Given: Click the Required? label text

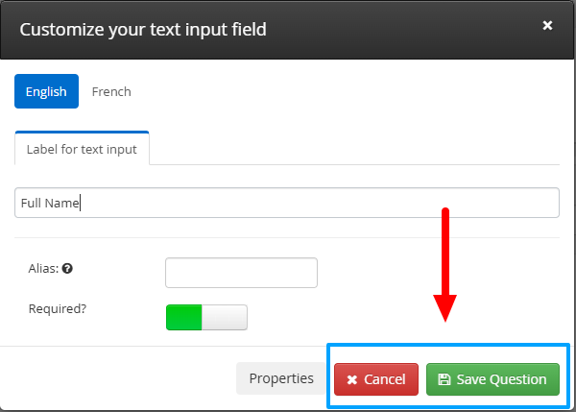Looking at the screenshot, I should click(x=58, y=308).
